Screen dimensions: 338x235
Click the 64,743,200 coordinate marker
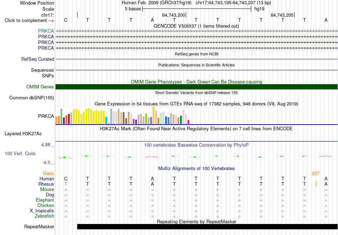174,15
